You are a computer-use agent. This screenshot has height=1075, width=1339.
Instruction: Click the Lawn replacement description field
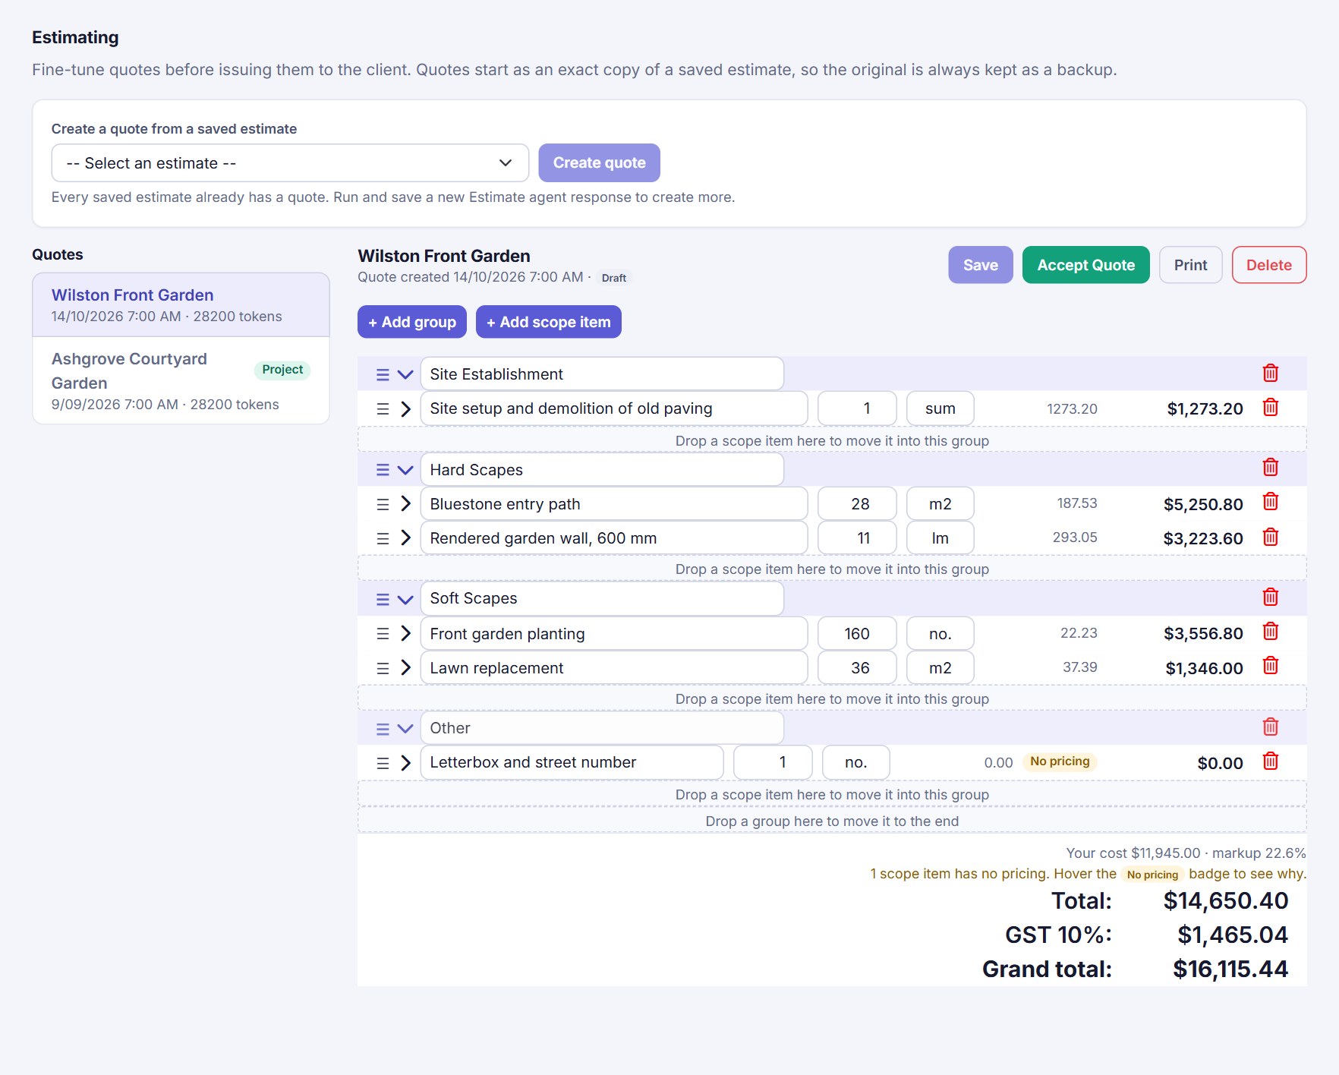coord(613,668)
